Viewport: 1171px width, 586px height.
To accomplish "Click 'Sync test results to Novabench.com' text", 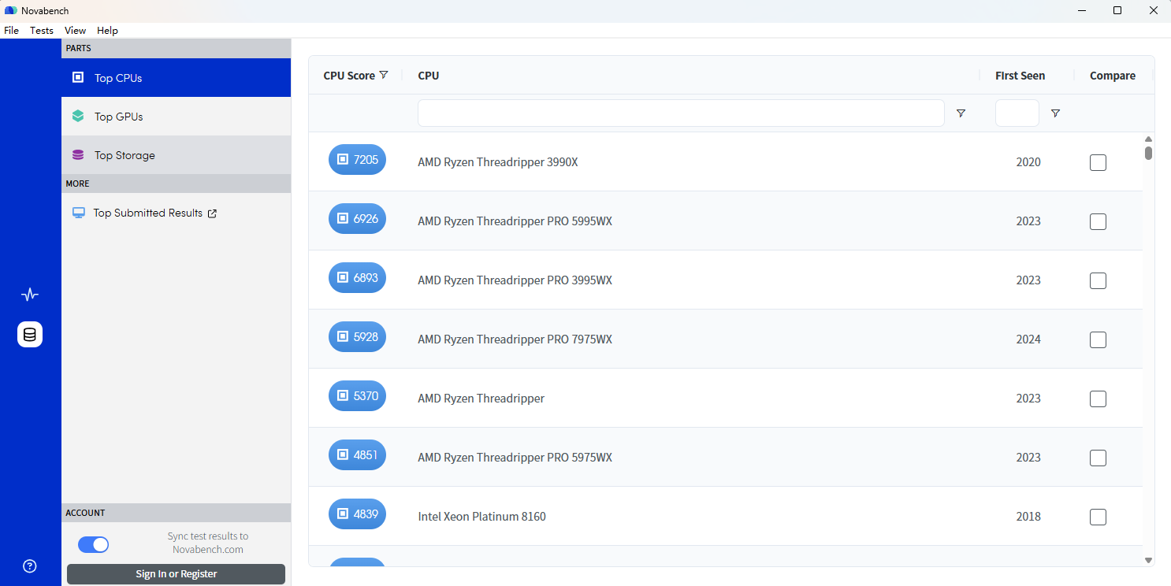I will click(208, 543).
